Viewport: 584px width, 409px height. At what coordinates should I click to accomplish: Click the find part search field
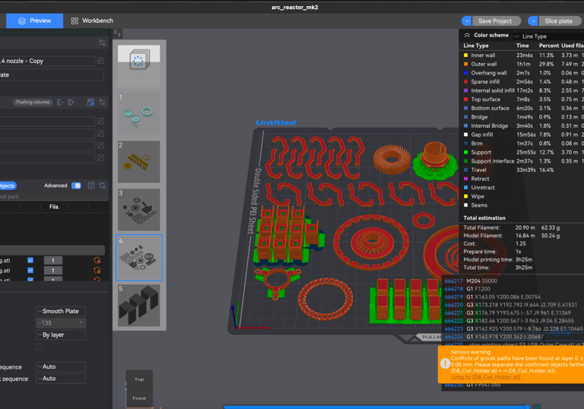point(54,197)
